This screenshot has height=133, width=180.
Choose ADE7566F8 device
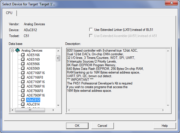[x=35, y=91]
